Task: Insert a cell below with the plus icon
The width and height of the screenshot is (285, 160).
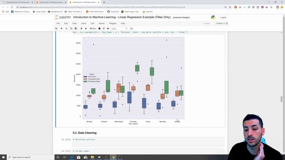Action: click(x=61, y=28)
